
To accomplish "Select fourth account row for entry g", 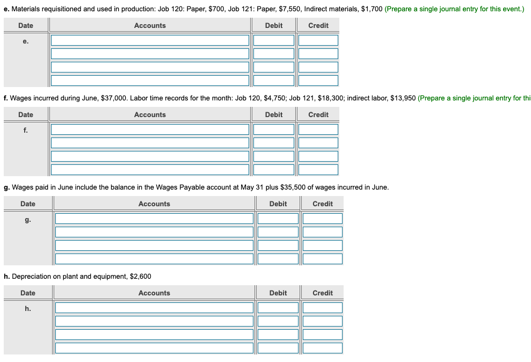I will 155,259.
